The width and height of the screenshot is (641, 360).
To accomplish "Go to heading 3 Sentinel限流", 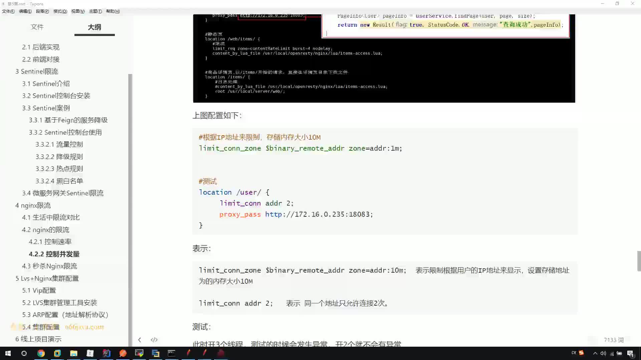I will (37, 71).
